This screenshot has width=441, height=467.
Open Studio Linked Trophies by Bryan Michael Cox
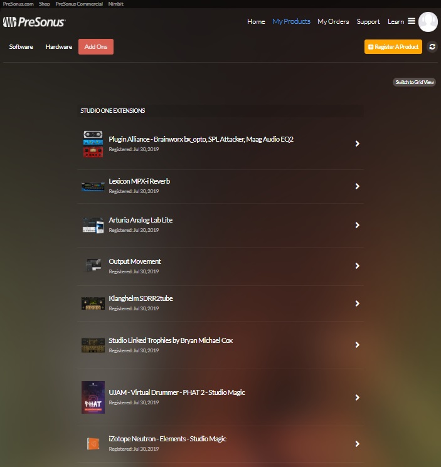point(171,341)
